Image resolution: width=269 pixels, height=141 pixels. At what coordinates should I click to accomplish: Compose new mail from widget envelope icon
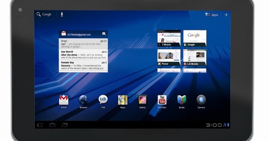click(x=104, y=34)
